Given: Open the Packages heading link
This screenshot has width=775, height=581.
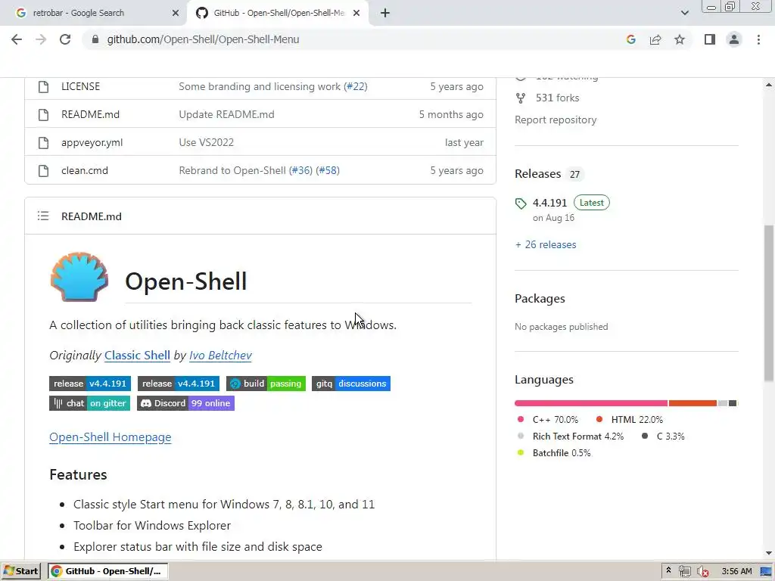Looking at the screenshot, I should [x=540, y=298].
